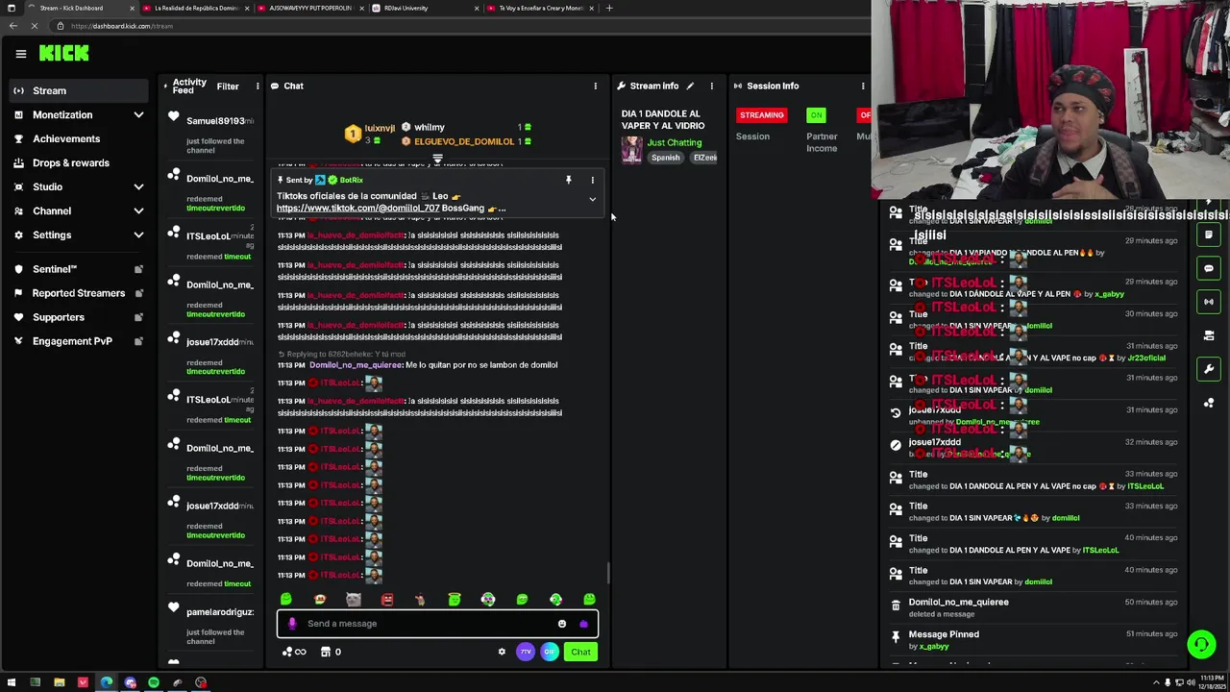Click the purple gift icon in chat box
This screenshot has width=1230, height=692.
coord(583,624)
